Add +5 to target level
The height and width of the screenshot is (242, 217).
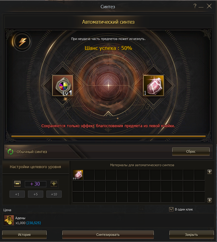(36, 194)
